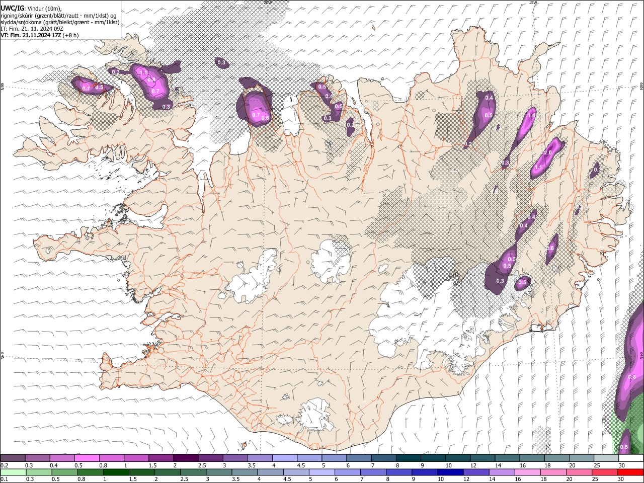Pick the light grey 25 swatch, upper legend row
Viewport: 644px width, 483px height.
[x=606, y=458]
